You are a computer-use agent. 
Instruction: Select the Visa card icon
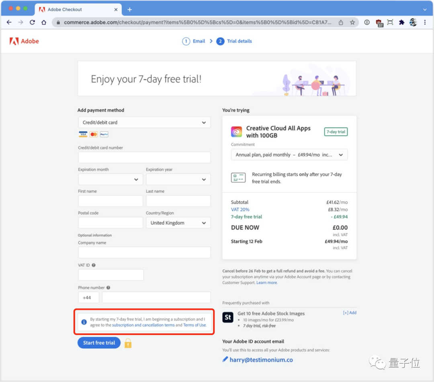click(x=83, y=134)
